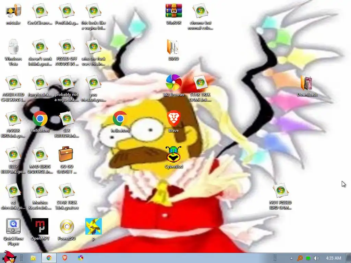The height and width of the screenshot is (263, 351).
Task: Open file explorer from the taskbar
Action: (x=33, y=258)
